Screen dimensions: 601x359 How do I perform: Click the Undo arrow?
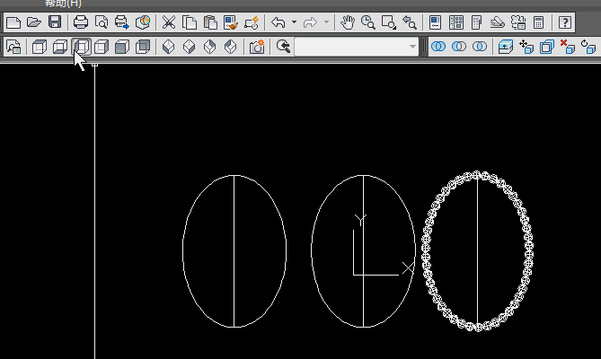click(x=278, y=22)
